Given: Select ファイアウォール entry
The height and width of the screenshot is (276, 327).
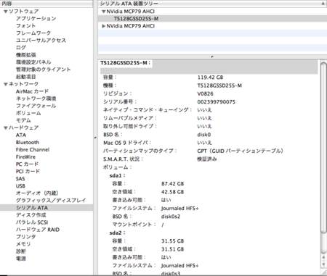Looking at the screenshot, I should (36, 106).
